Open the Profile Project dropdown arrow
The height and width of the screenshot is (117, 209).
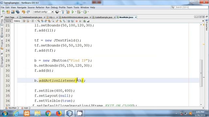[x=88, y=12]
